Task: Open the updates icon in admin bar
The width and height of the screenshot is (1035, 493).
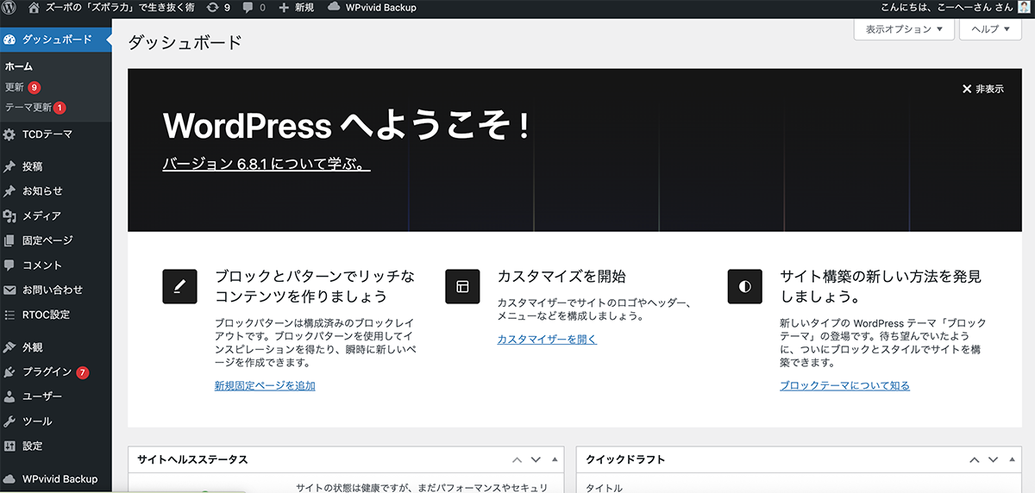Action: coord(212,8)
